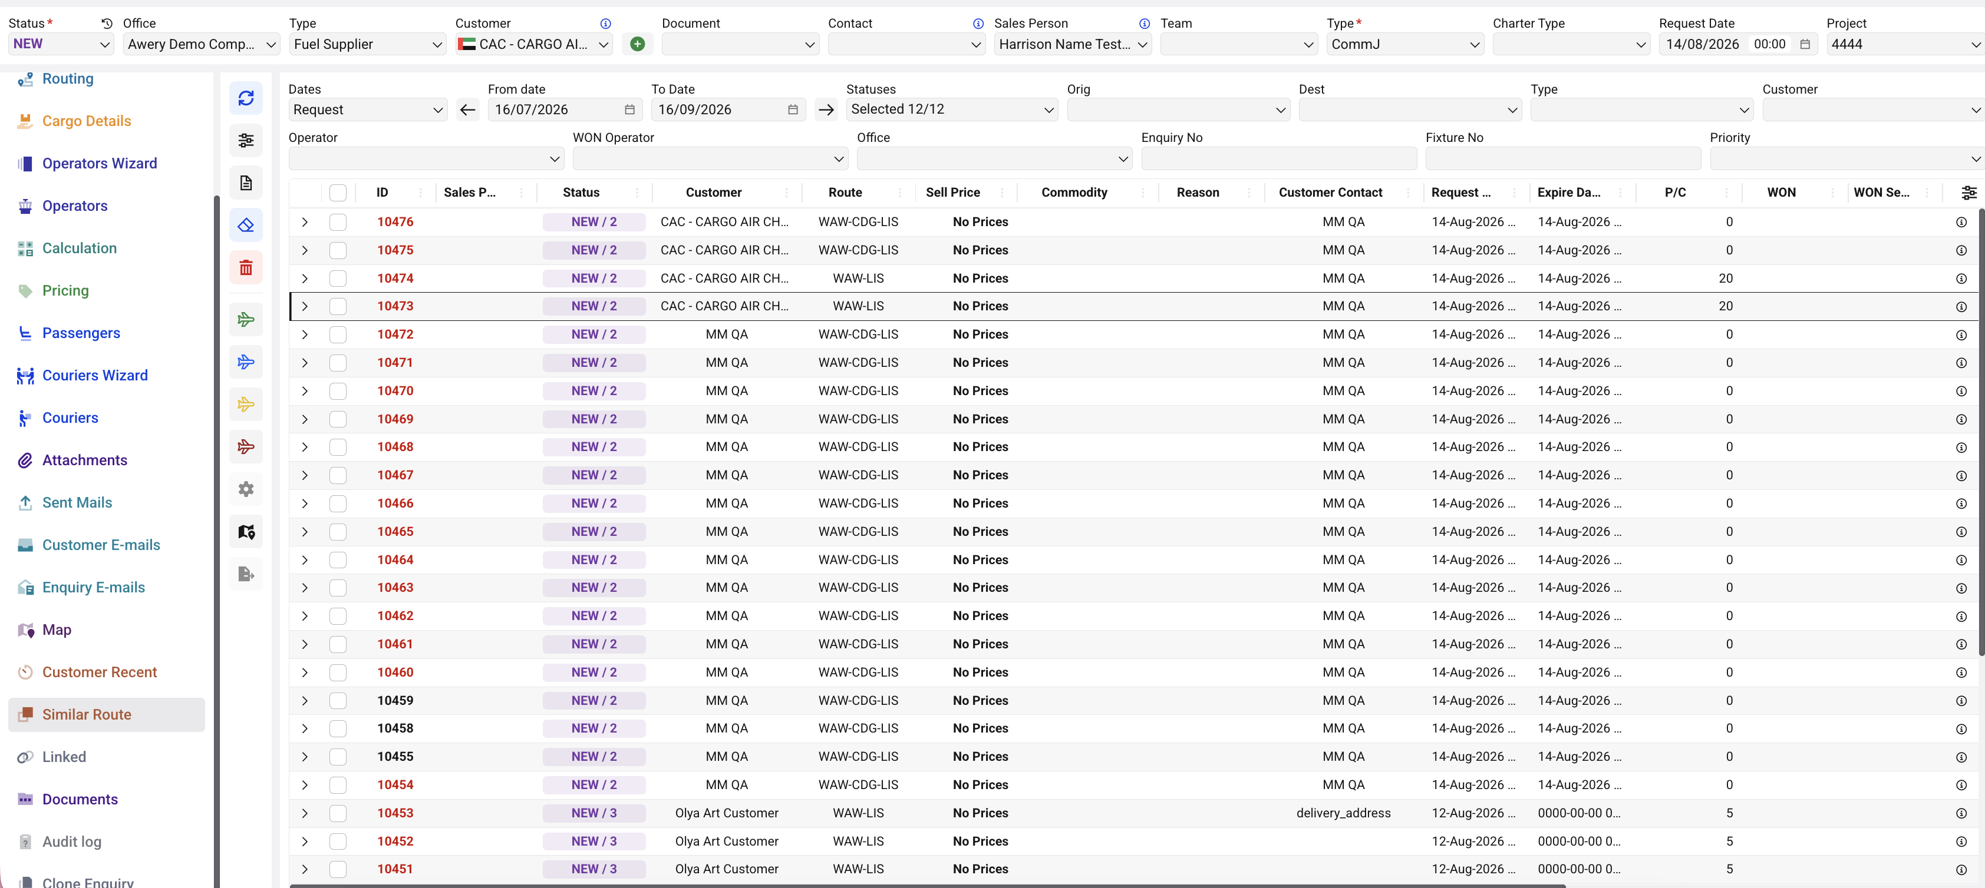Image resolution: width=1985 pixels, height=888 pixels.
Task: Click the blue airplane icon
Action: [246, 361]
